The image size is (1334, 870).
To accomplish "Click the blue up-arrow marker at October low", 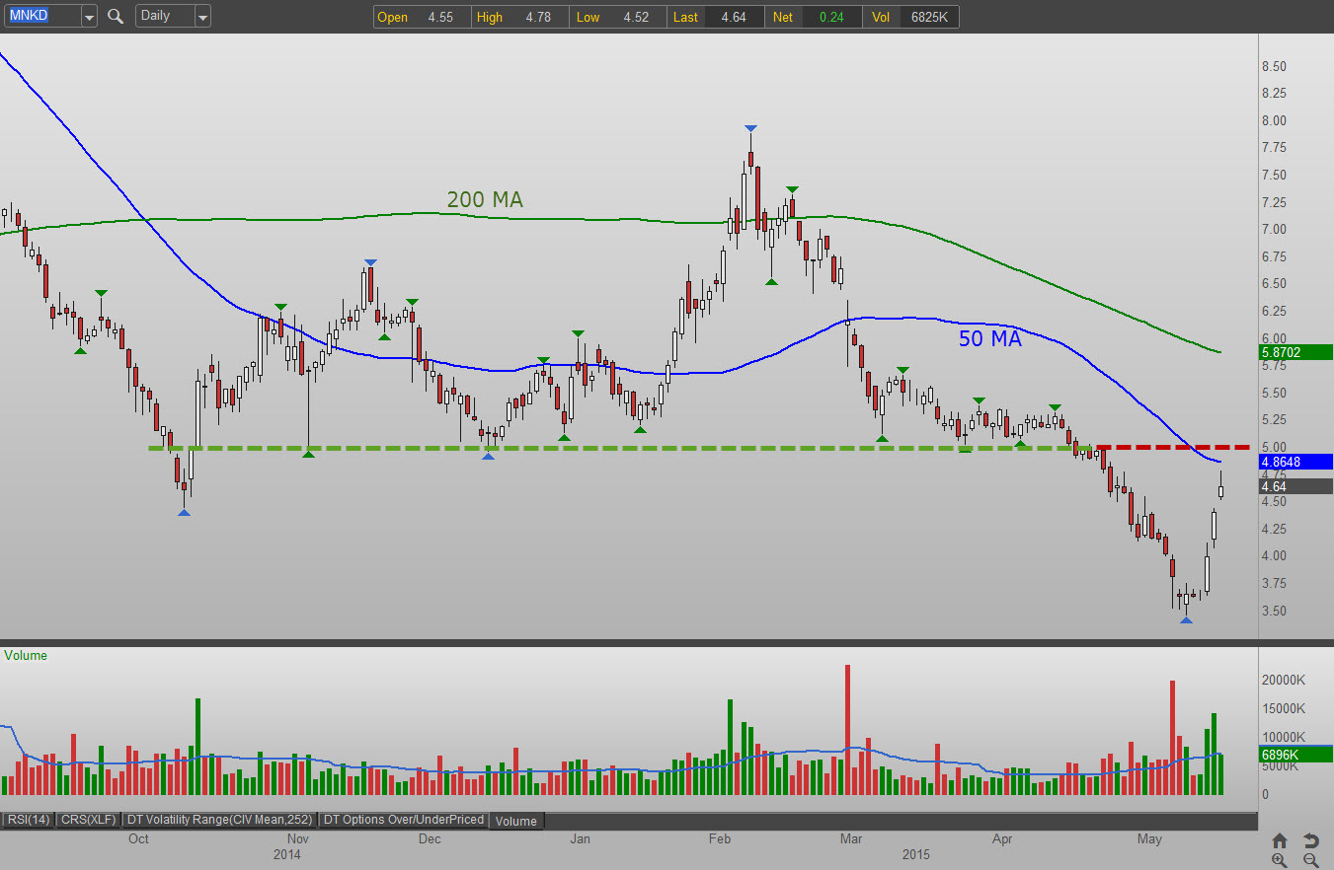I will click(x=183, y=511).
